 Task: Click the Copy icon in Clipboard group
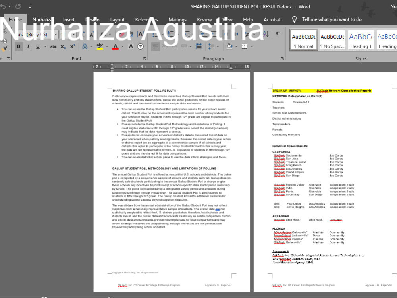pos(4,40)
